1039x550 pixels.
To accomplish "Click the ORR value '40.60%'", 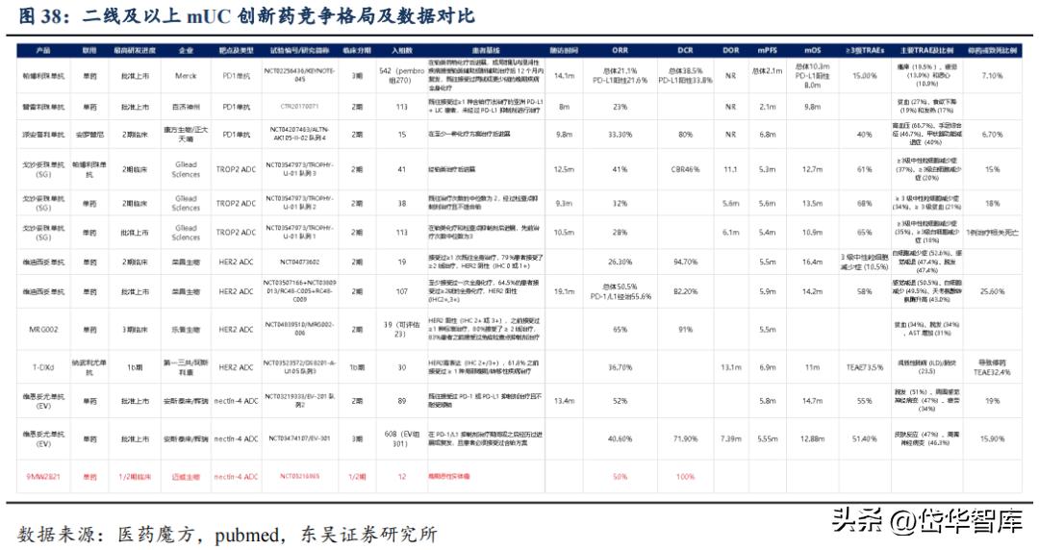I will 620,438.
